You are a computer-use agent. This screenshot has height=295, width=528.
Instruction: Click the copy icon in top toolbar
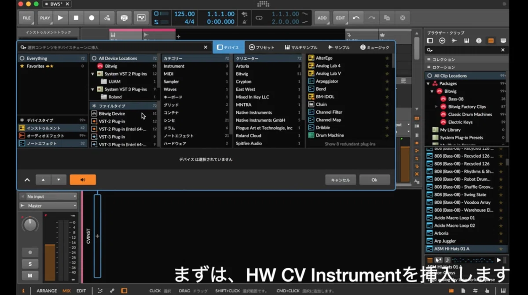click(387, 18)
